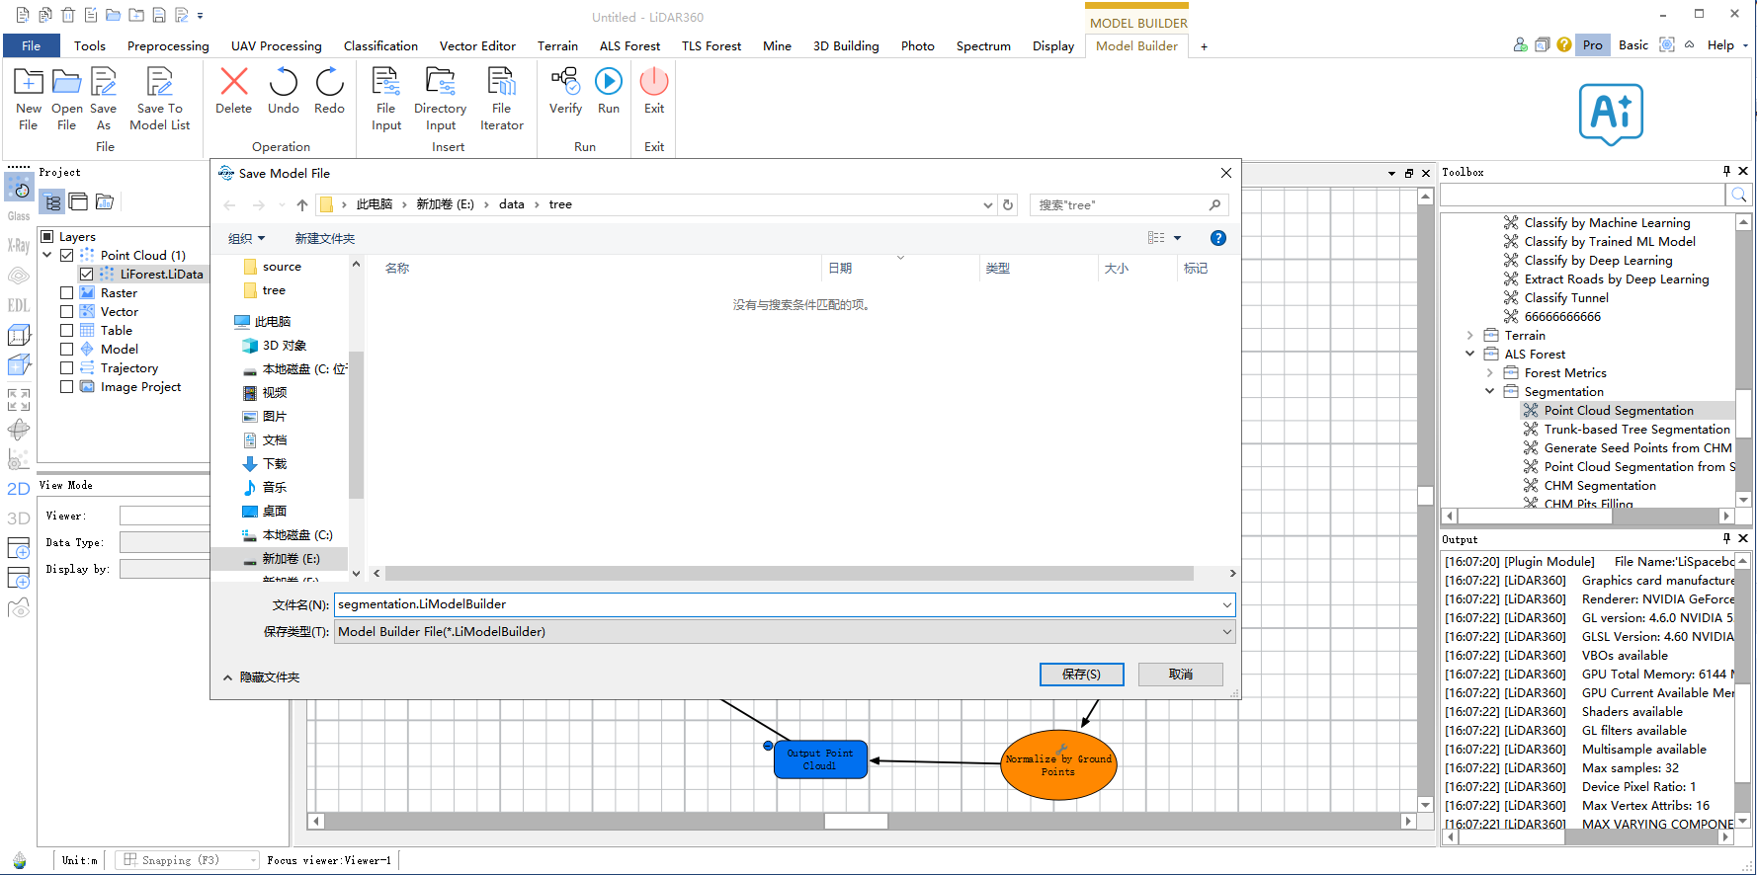Toggle the Point Cloud (1) checkbox
The height and width of the screenshot is (875, 1757).
point(67,256)
